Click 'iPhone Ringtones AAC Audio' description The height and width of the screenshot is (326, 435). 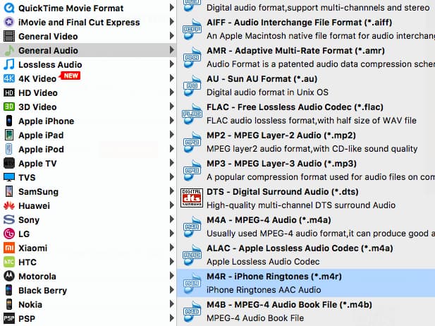(264, 289)
